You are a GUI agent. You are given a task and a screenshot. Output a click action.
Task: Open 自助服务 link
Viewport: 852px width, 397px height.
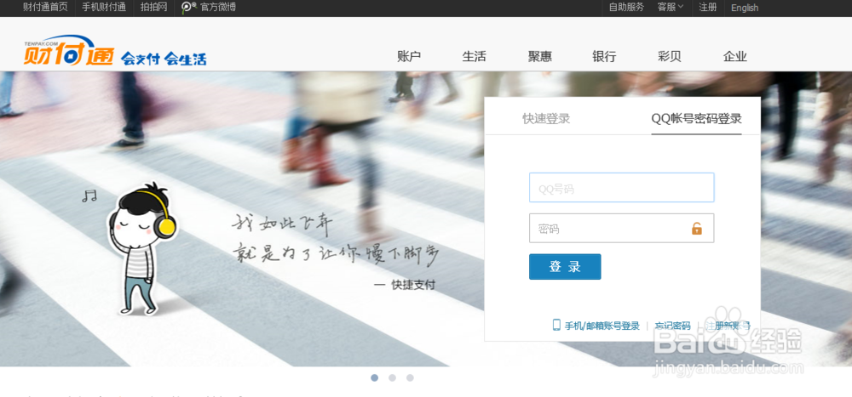626,7
